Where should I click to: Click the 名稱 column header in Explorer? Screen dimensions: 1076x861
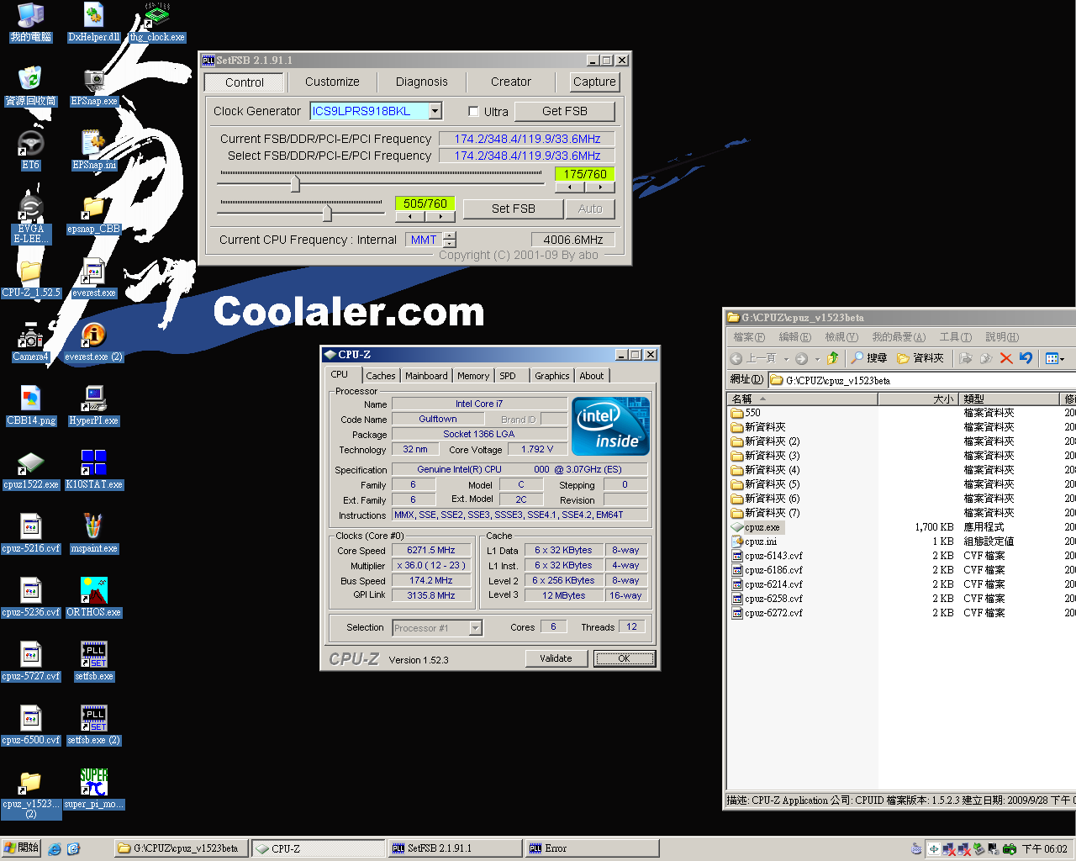(x=803, y=399)
